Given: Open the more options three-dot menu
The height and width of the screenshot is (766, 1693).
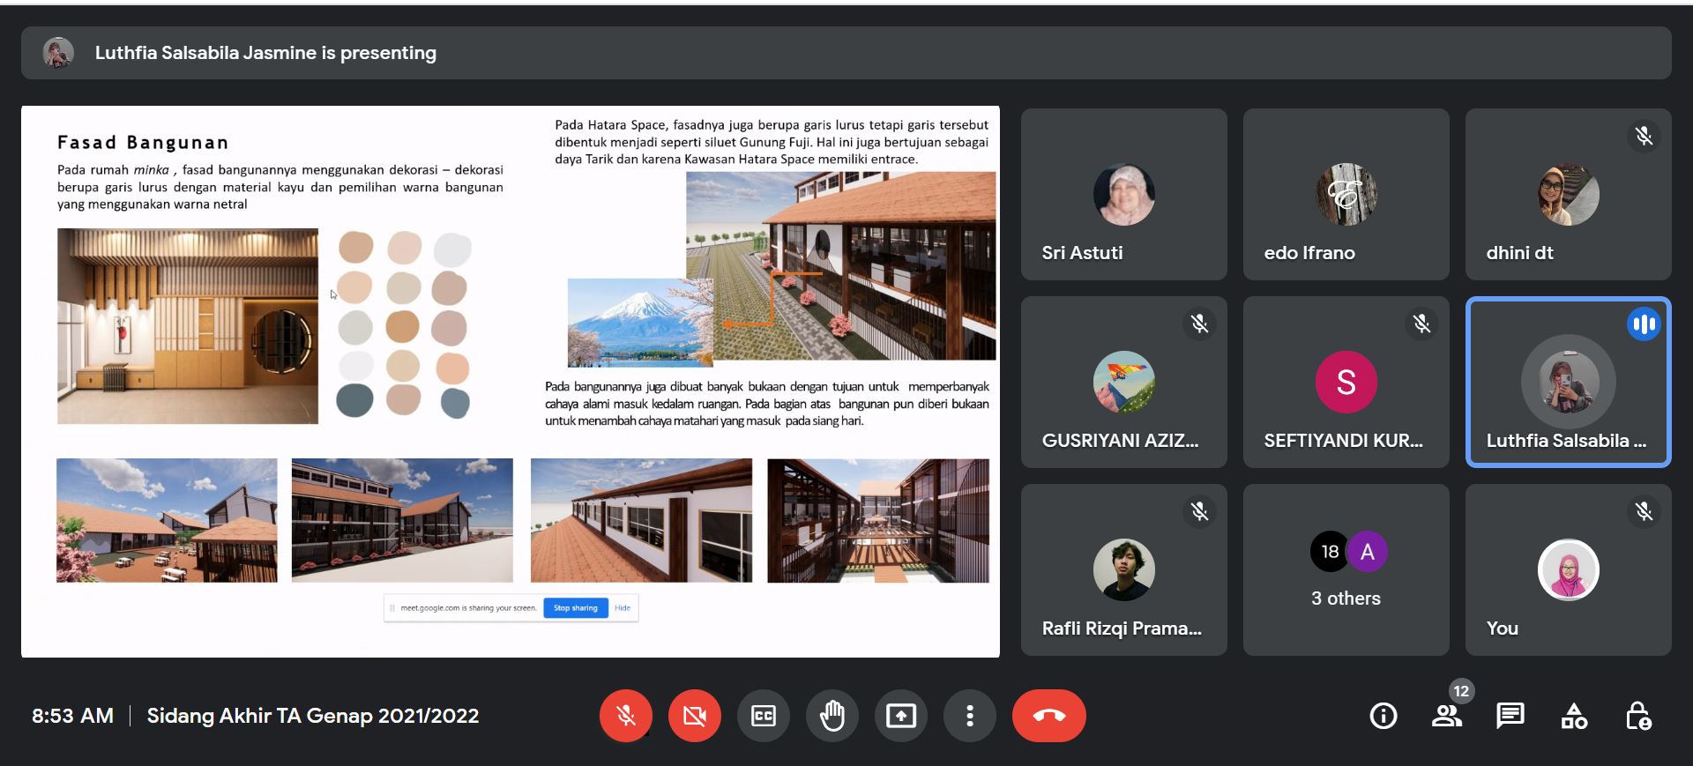Looking at the screenshot, I should (970, 716).
